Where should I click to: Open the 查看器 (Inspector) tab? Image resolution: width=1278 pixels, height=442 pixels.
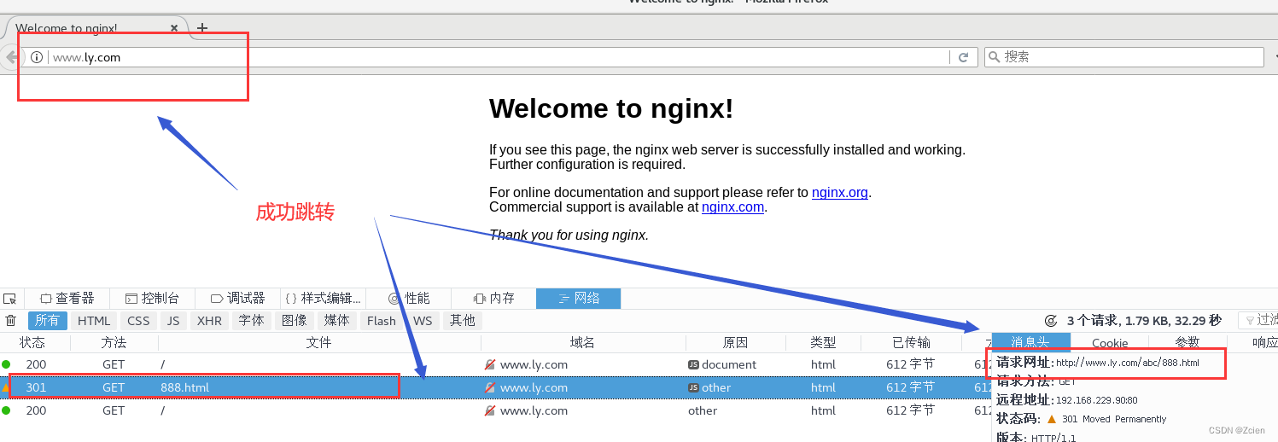pyautogui.click(x=67, y=299)
